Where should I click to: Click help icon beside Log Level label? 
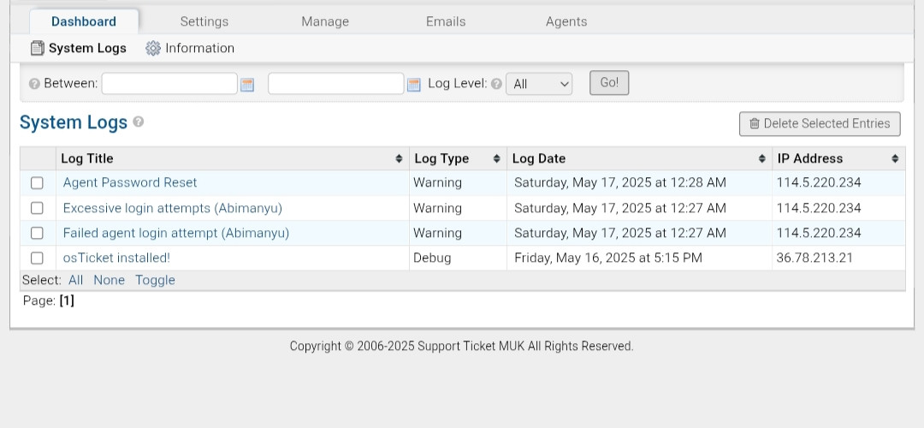[x=496, y=84]
